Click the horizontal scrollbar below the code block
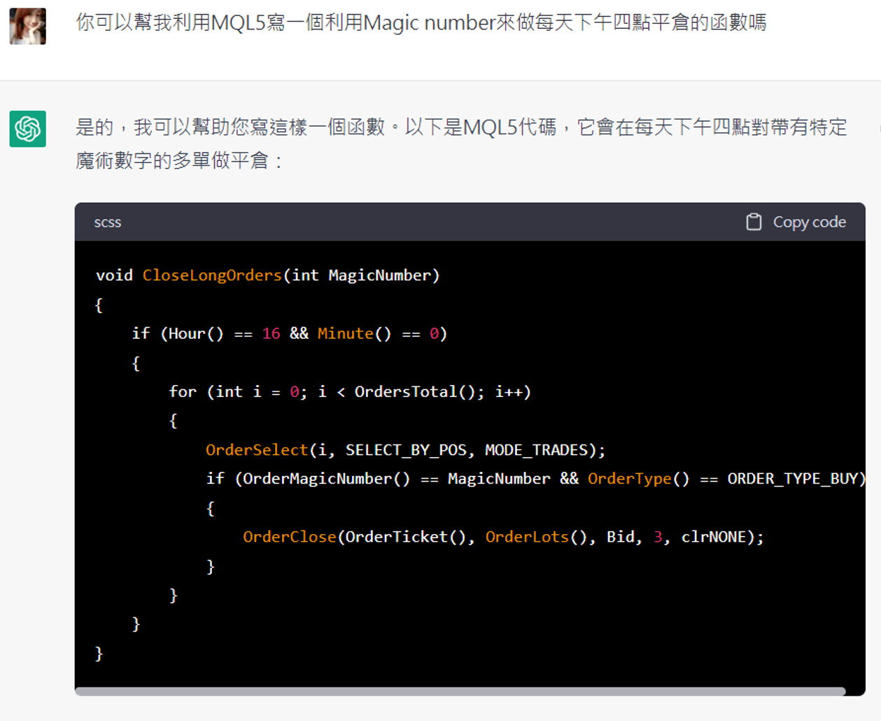 420,692
